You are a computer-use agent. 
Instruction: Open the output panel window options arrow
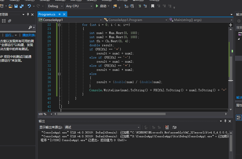(x=221, y=121)
